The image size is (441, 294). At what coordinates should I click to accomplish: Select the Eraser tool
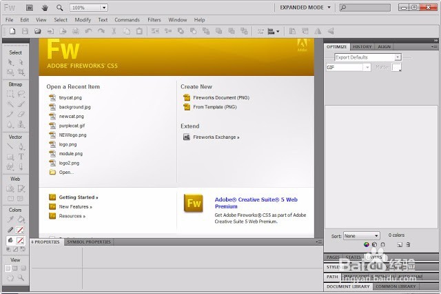click(21, 114)
